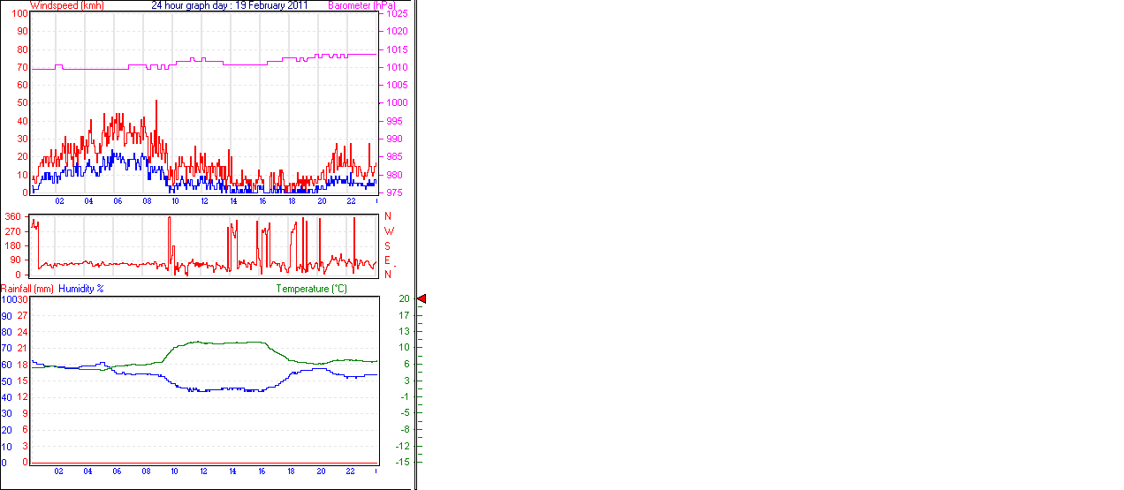Click hour 12 on the windspeed time axis
This screenshot has width=1124, height=490.
[x=204, y=201]
